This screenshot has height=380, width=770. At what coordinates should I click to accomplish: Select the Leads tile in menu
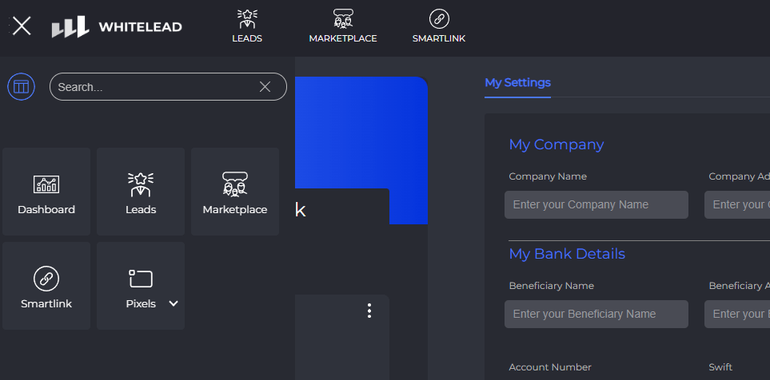point(141,192)
